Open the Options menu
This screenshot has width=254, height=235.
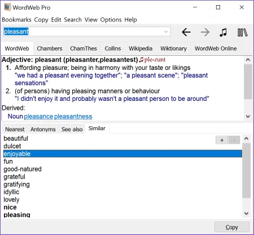pyautogui.click(x=111, y=20)
